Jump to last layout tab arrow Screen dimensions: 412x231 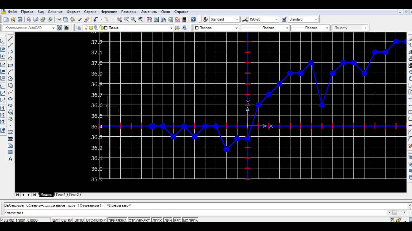coord(34,195)
